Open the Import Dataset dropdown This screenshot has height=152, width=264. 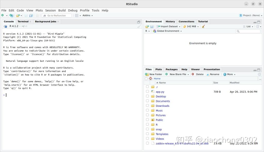168,26
